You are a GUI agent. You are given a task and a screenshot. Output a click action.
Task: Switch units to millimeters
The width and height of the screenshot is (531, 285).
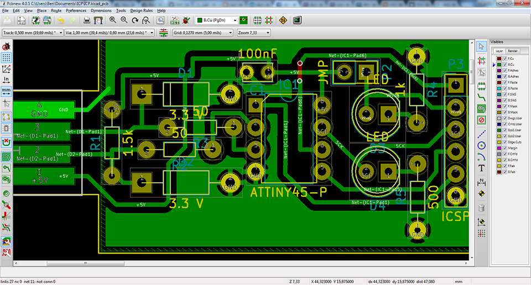(6, 91)
